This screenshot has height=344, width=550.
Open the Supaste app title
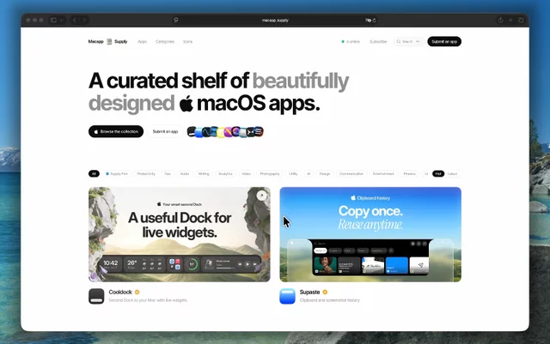click(x=309, y=293)
